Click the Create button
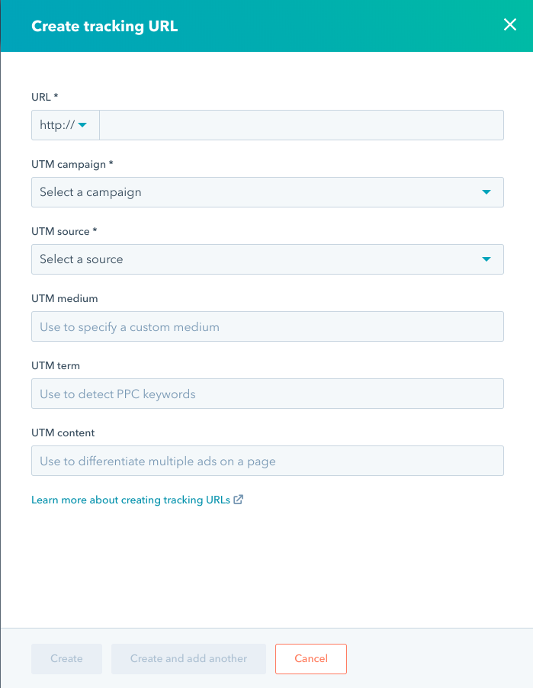533x688 pixels. 66,658
